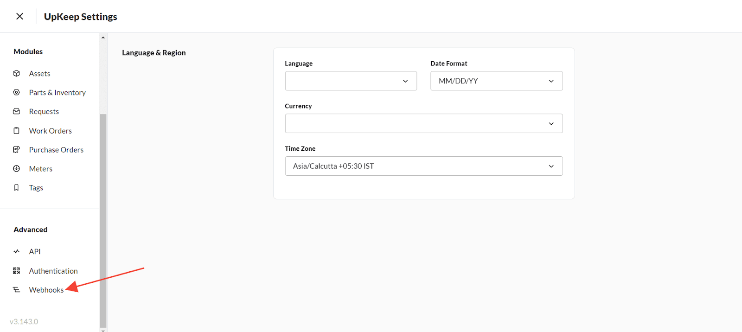The height and width of the screenshot is (332, 742).
Task: Select Work Orders in sidebar
Action: (50, 131)
